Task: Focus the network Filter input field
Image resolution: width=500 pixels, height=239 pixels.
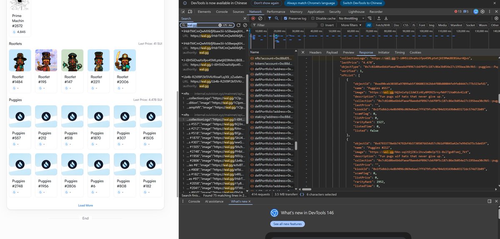Action: point(285,25)
